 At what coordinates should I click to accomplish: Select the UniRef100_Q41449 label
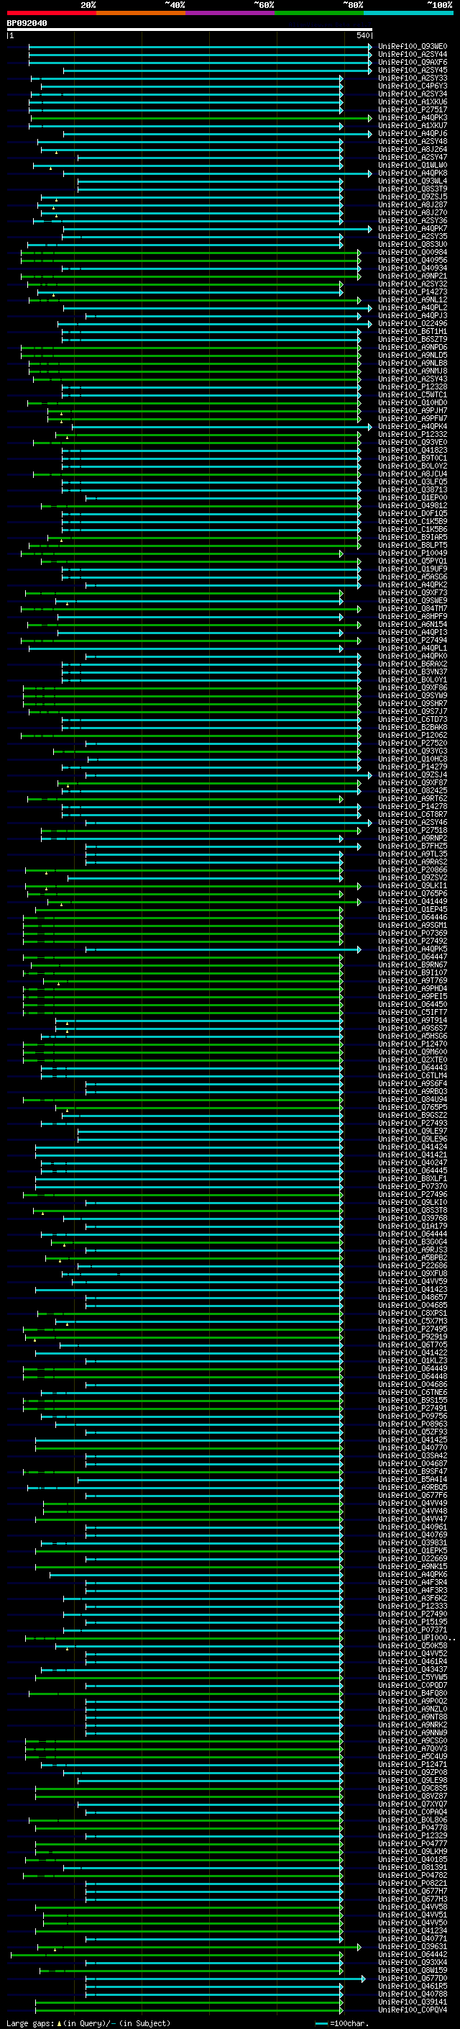click(x=413, y=902)
